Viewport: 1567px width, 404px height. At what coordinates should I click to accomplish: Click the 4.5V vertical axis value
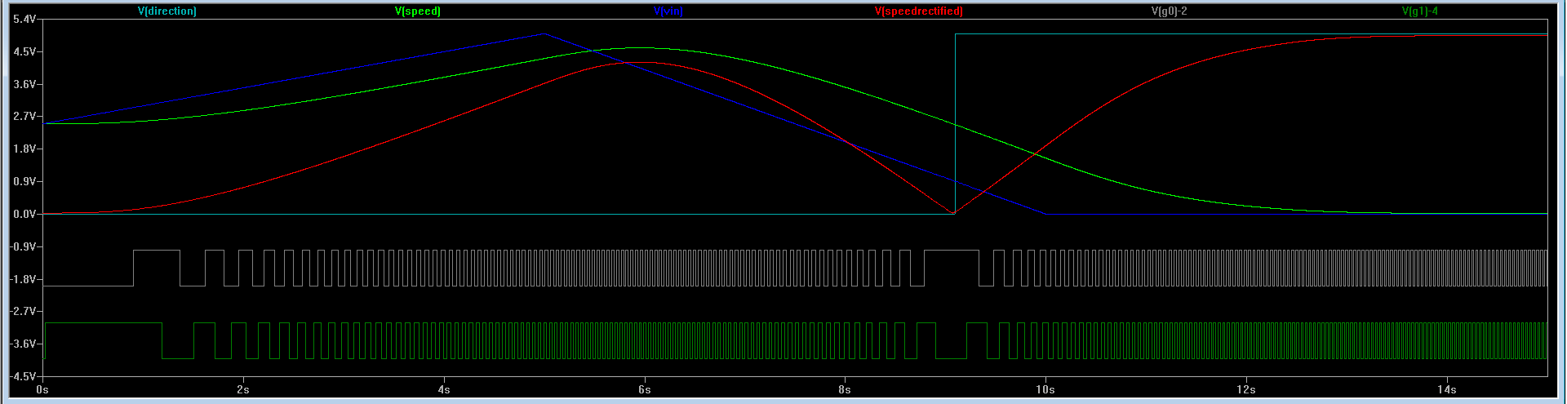pos(24,51)
